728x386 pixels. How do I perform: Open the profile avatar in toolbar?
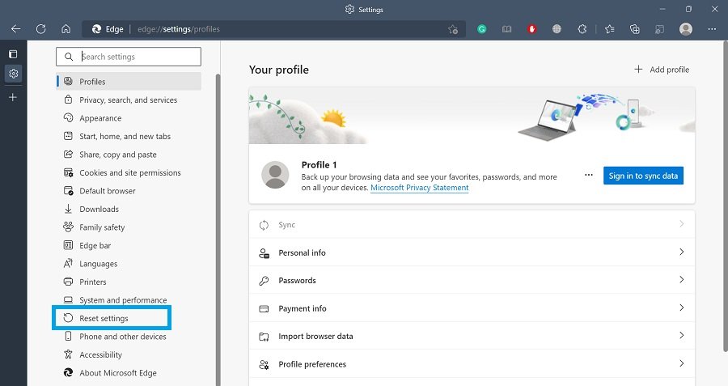point(686,29)
